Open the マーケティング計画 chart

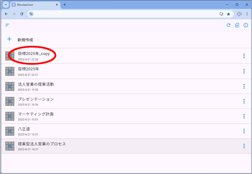pos(126,116)
